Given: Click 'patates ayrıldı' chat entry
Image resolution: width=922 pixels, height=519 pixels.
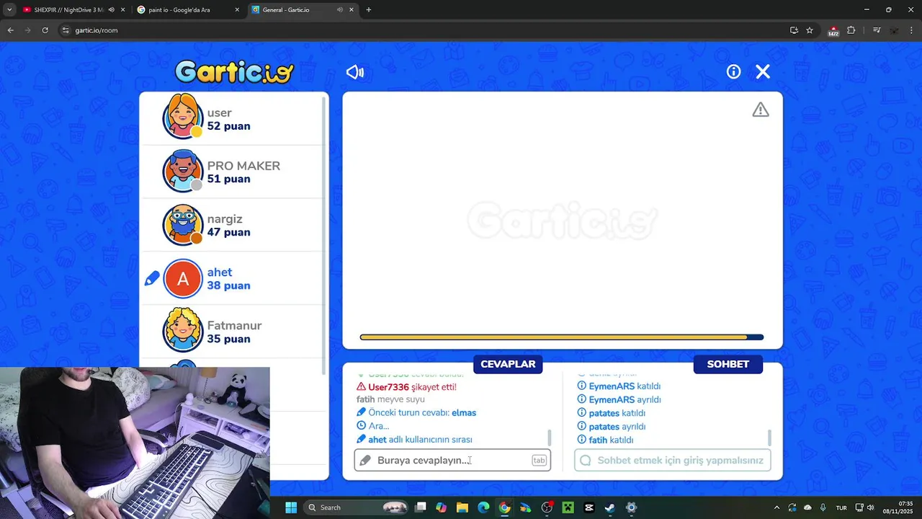Looking at the screenshot, I should (x=612, y=427).
